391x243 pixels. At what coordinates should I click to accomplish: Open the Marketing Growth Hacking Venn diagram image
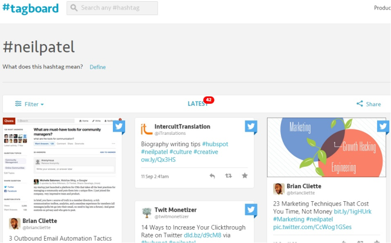tap(326, 148)
